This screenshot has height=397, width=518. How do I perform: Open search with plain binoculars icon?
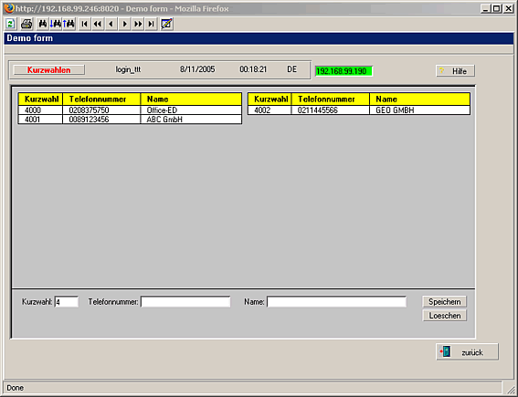point(43,24)
